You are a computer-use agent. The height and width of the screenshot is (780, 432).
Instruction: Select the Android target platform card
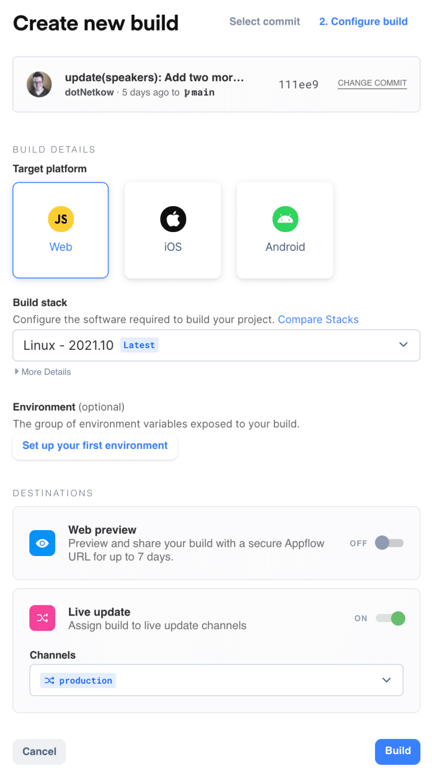click(x=285, y=230)
